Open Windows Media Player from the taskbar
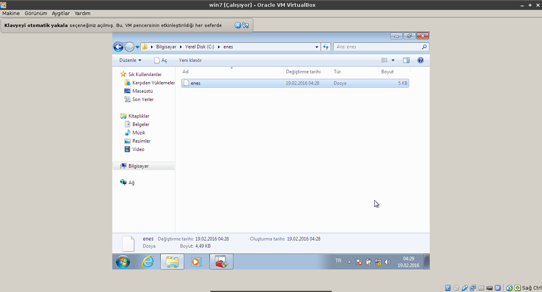The height and width of the screenshot is (292, 542). tap(196, 261)
